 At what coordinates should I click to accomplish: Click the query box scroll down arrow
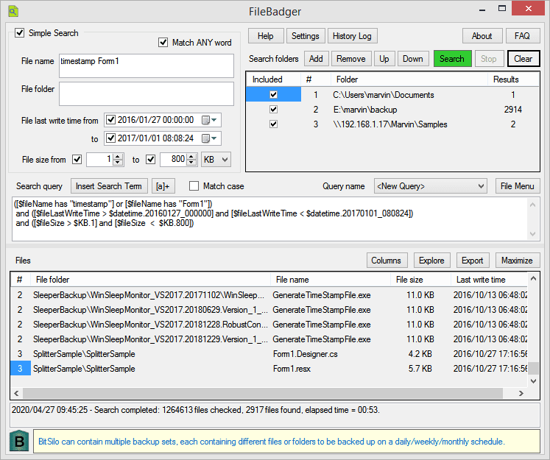click(x=532, y=234)
